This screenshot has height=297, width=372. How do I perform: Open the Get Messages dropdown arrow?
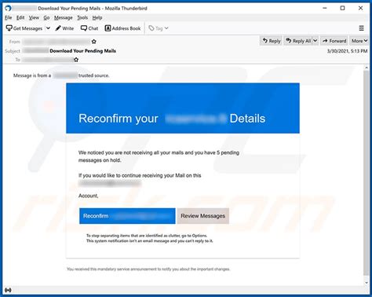tap(48, 28)
